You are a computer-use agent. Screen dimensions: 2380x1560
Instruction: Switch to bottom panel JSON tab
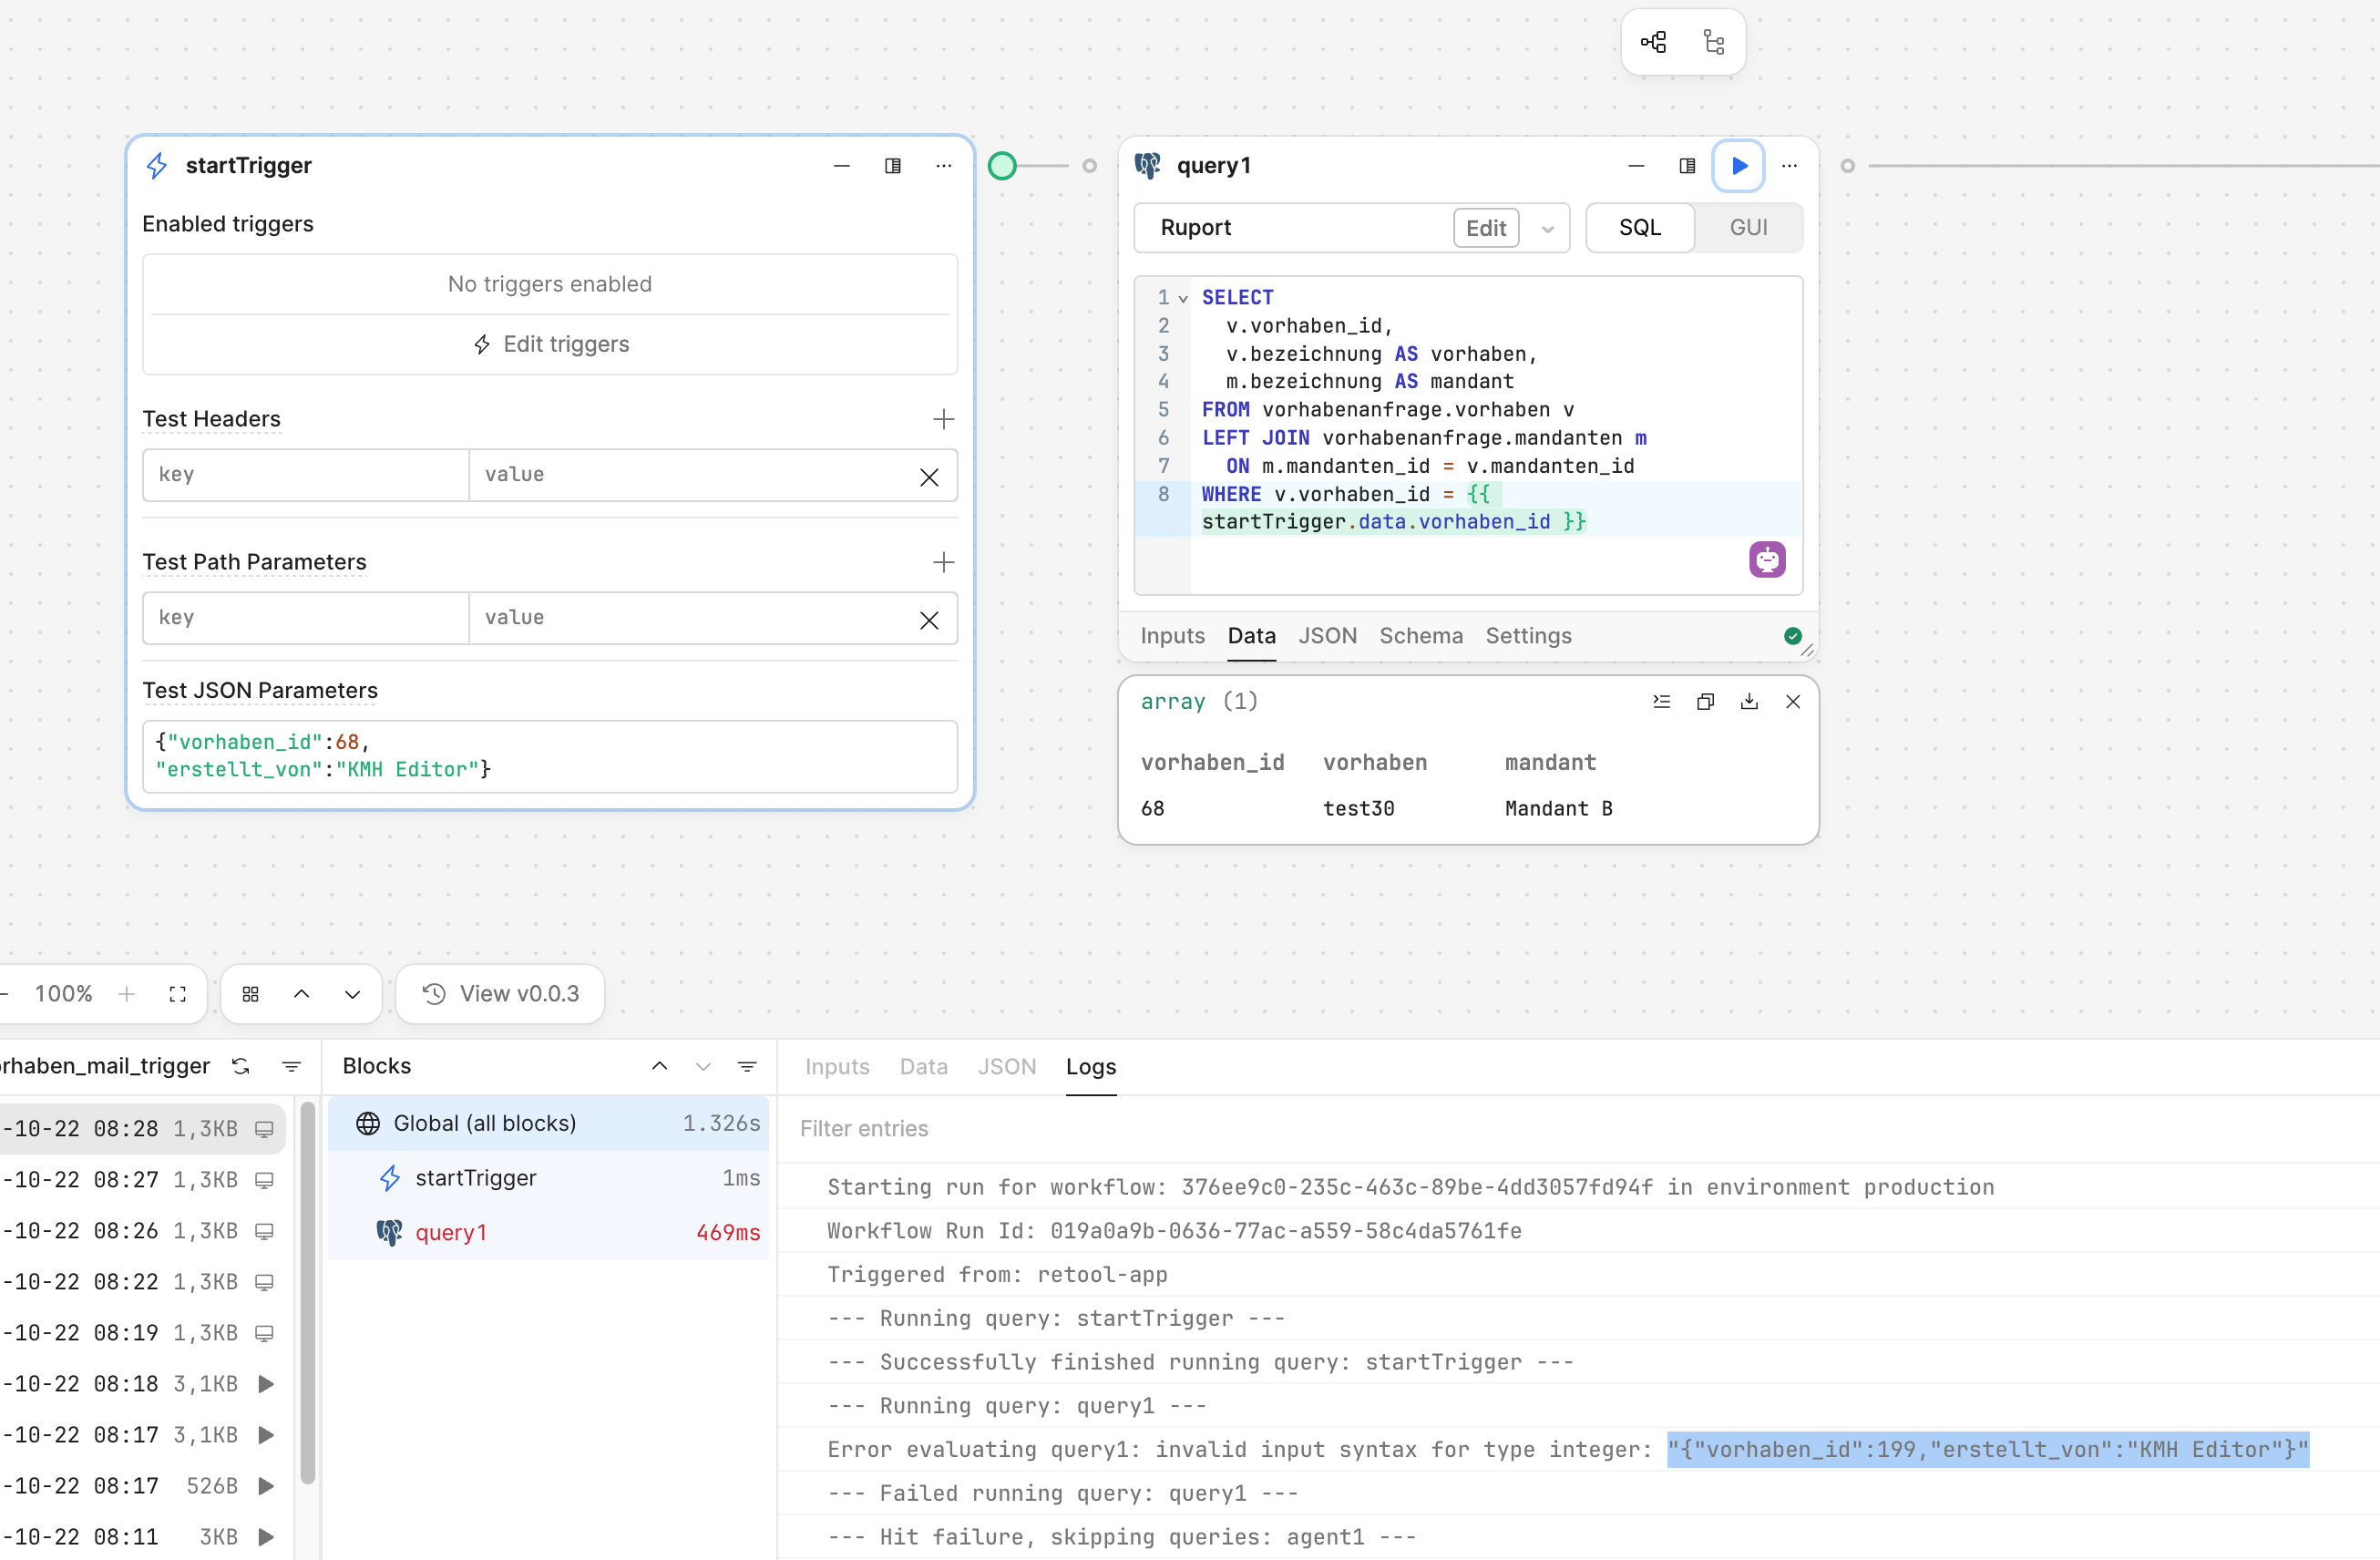point(1006,1067)
